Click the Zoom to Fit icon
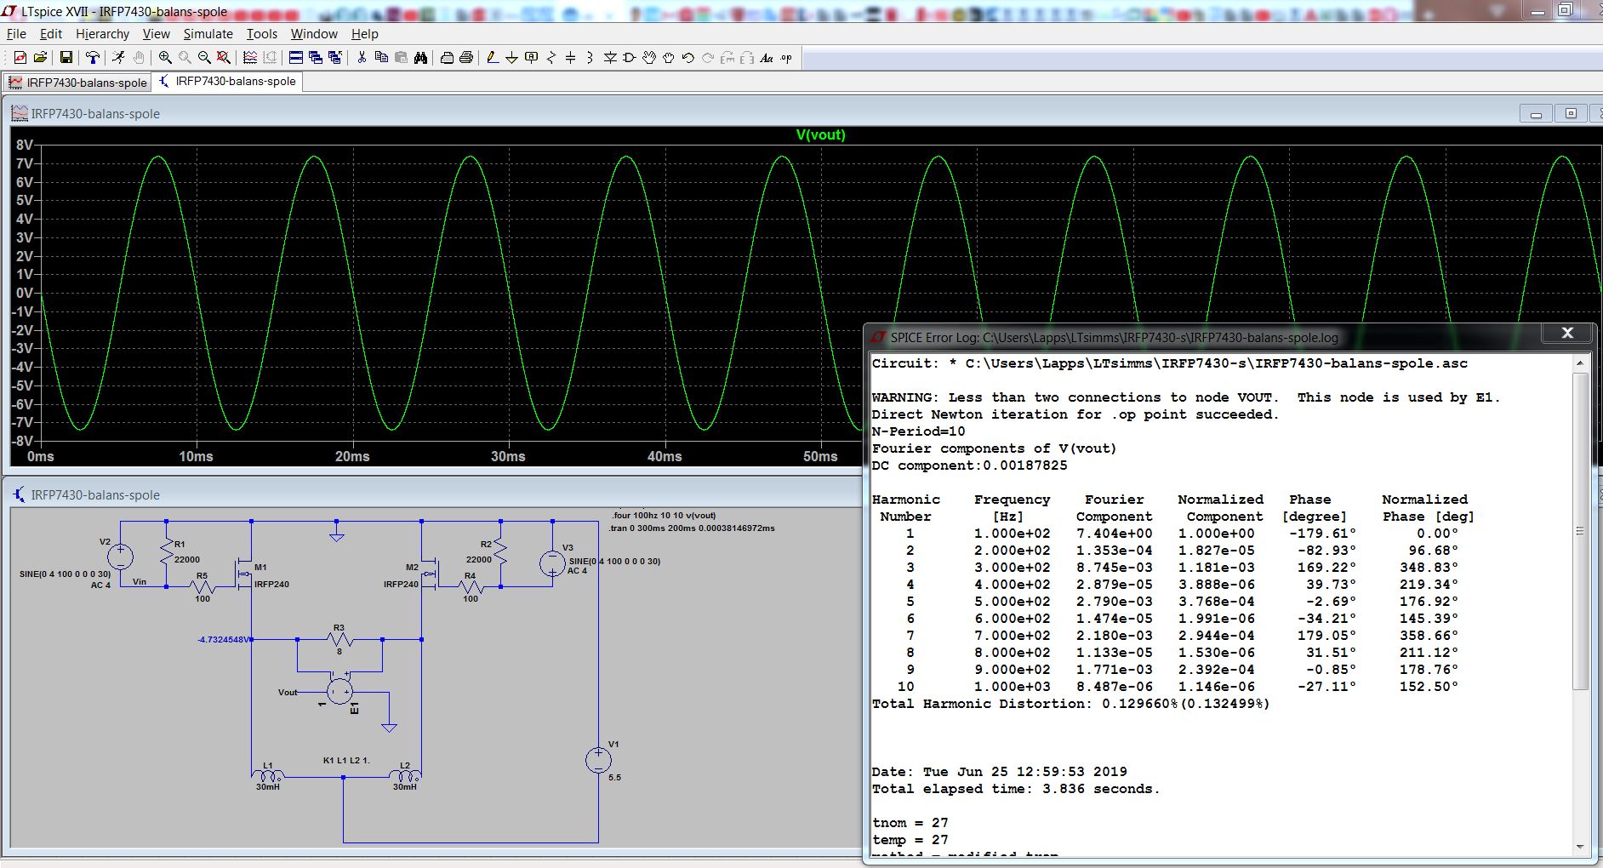The width and height of the screenshot is (1603, 868). point(224,57)
